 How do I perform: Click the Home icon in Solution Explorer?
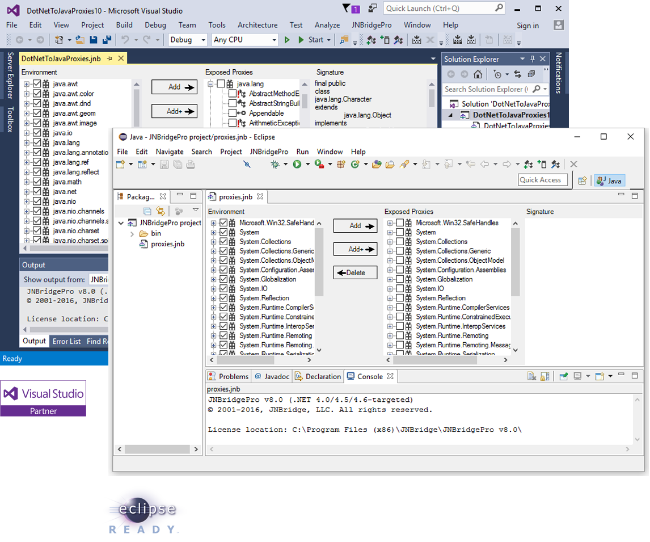478,74
